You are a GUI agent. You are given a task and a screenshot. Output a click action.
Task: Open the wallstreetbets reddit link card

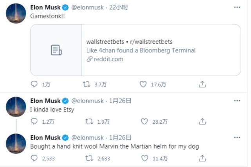[135, 50]
